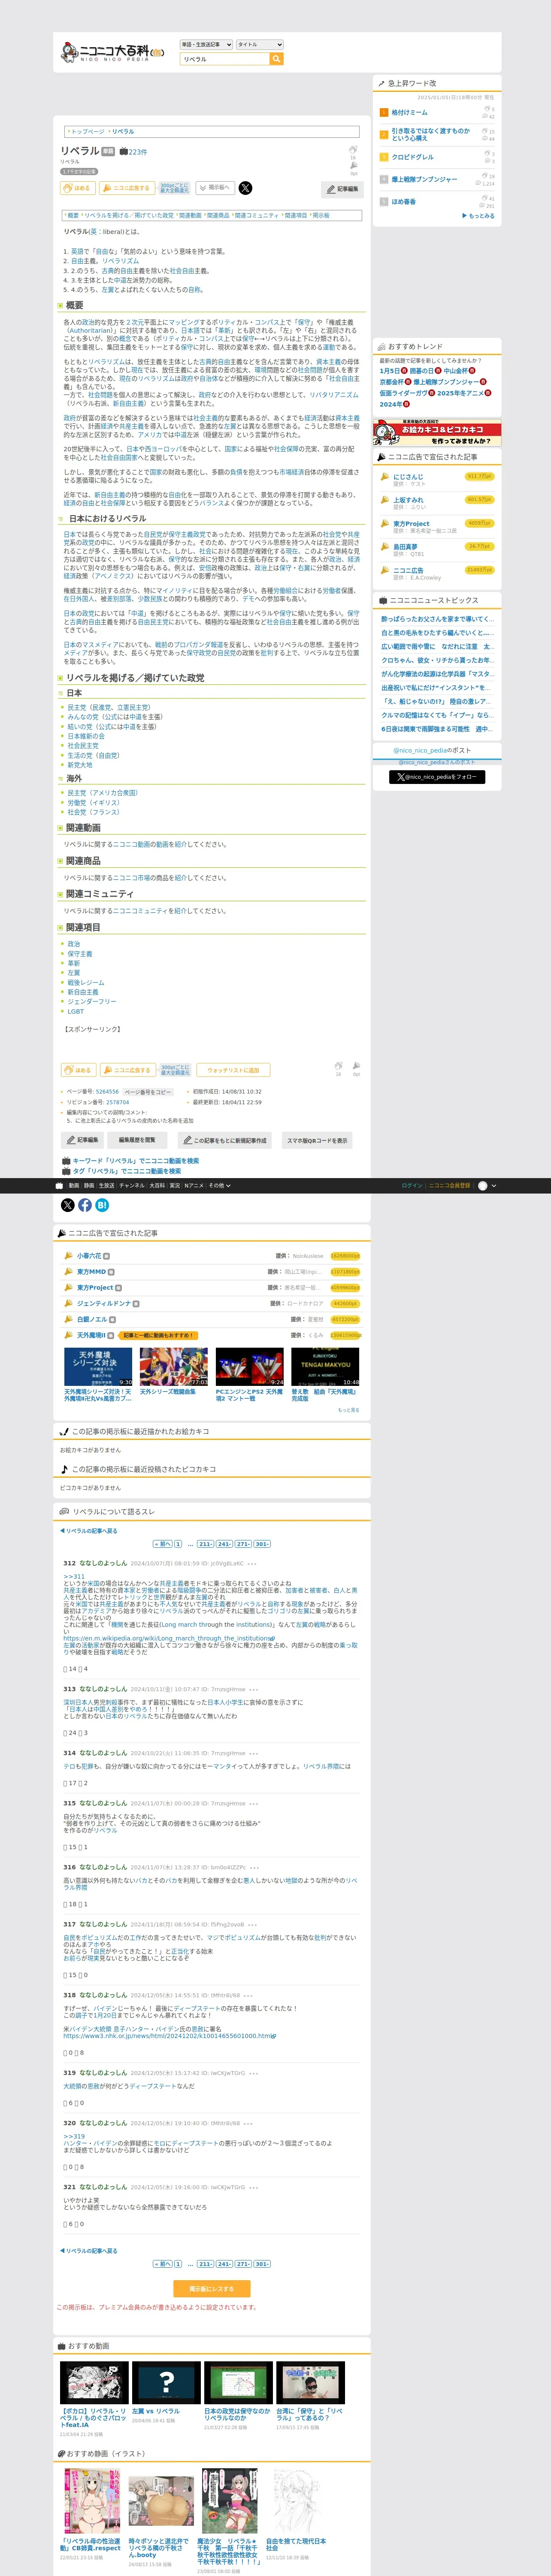This screenshot has height=2576, width=551.
Task: Open the 掲示板へ dropdown button
Action: tap(215, 187)
